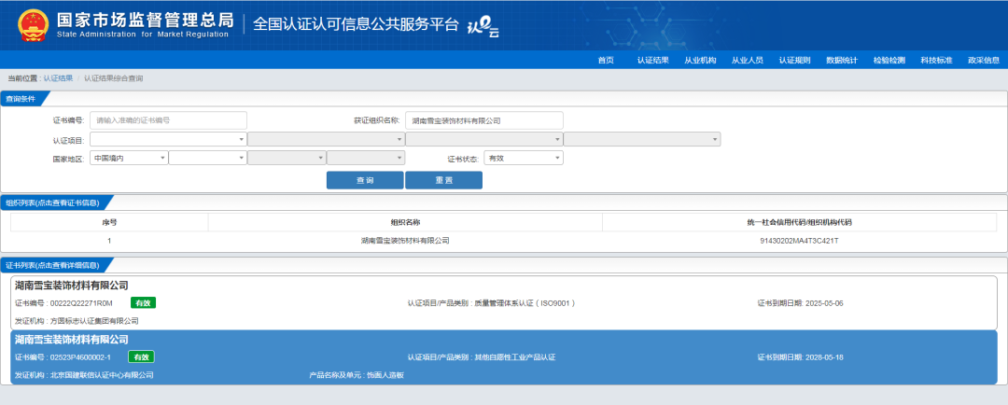Expand the 证书状态 dropdown showing 有效
This screenshot has height=405, width=1008.
point(523,159)
